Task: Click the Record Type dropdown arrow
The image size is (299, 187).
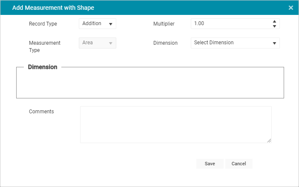Action: pos(111,24)
